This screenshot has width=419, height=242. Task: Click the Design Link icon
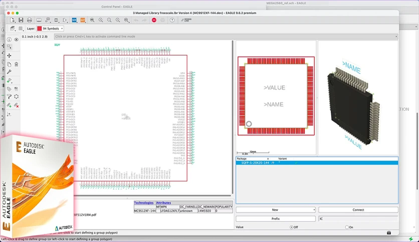[x=186, y=20]
